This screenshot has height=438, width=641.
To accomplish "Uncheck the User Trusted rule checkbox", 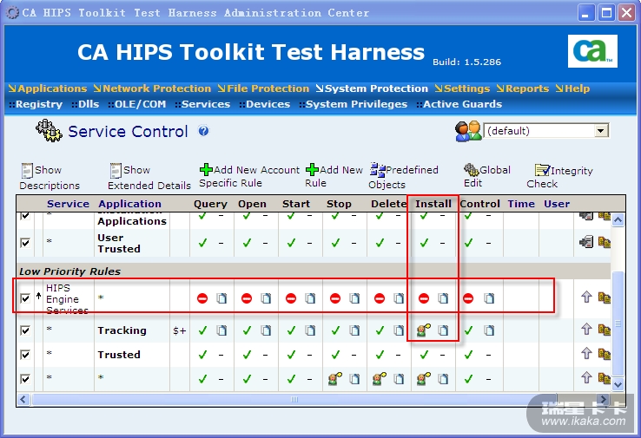I will click(x=25, y=243).
